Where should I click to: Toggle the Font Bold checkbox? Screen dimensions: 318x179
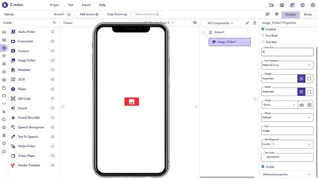[x=263, y=35]
